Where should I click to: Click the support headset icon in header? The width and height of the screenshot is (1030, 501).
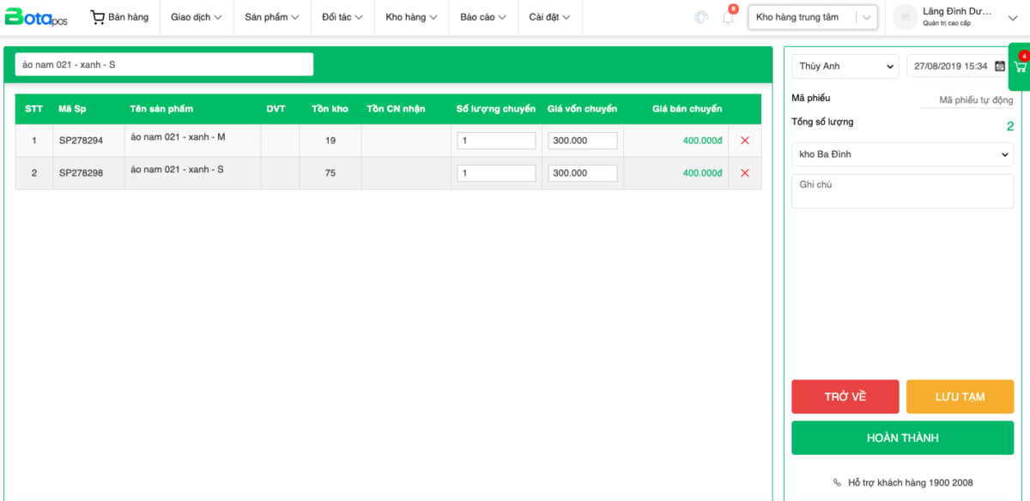(x=701, y=17)
